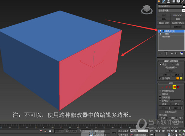The width and height of the screenshot is (185, 136).
Task: Click the Rectangle001 object name field
Action: 170,6
